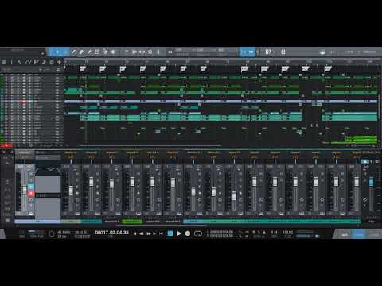Open the dropdown arrow in the top-left inspector
The height and width of the screenshot is (286, 382).
point(42,53)
